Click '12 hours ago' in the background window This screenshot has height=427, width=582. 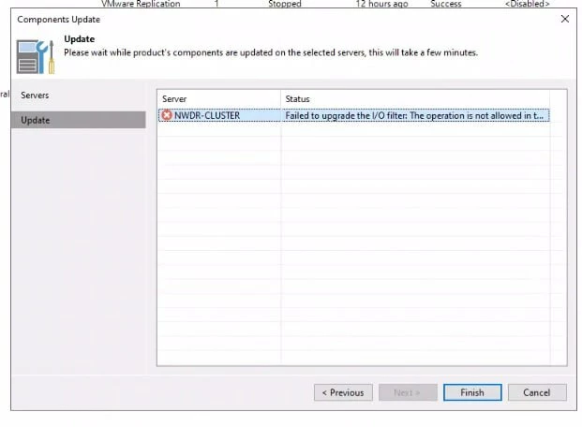382,4
